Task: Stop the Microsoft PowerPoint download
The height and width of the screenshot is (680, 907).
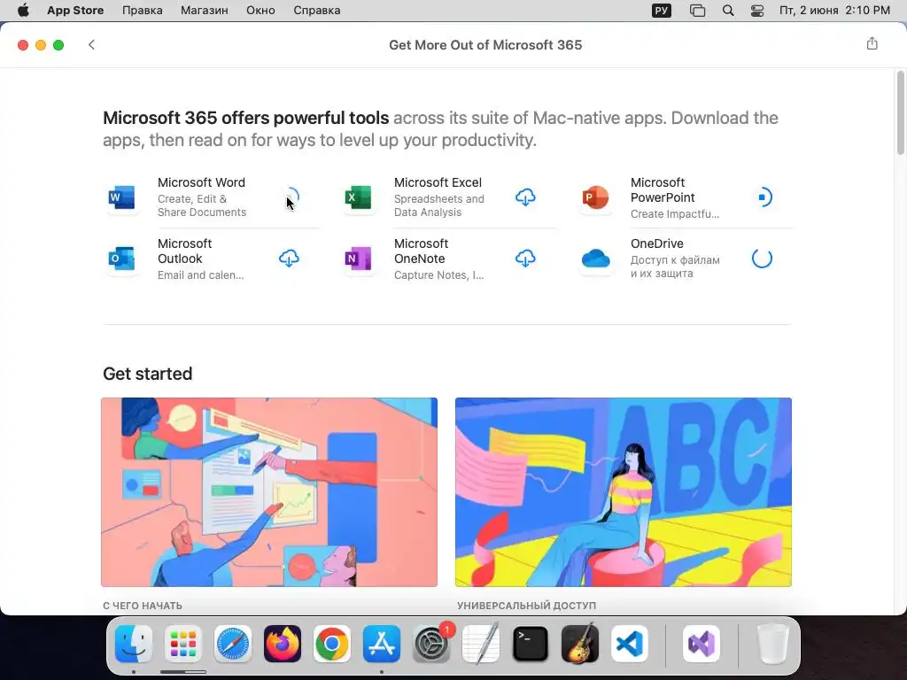Action: (763, 197)
